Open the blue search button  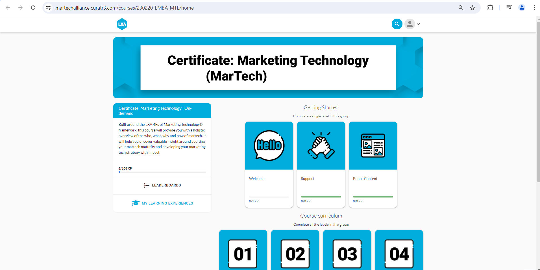[x=397, y=24]
